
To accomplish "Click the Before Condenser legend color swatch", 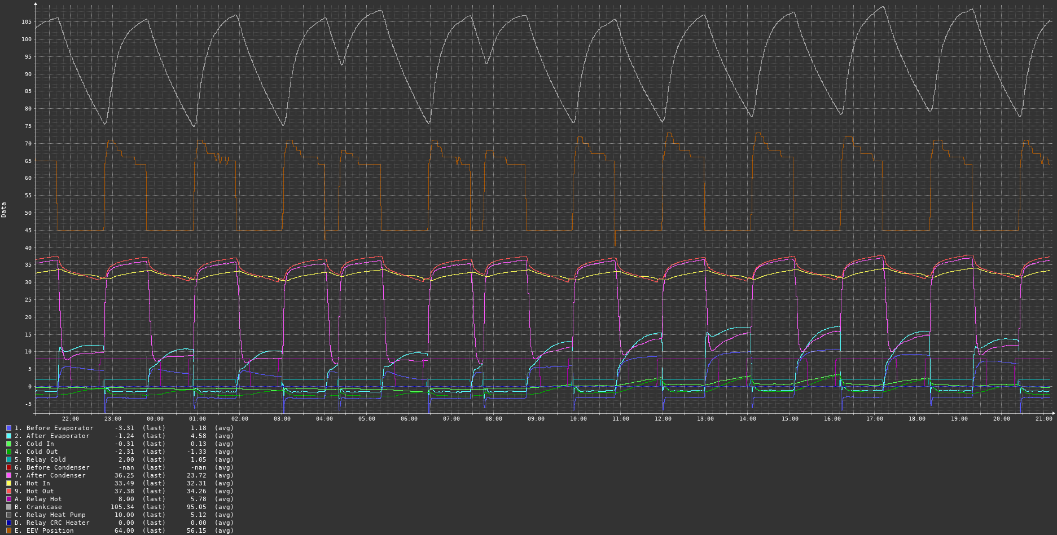I will point(8,467).
